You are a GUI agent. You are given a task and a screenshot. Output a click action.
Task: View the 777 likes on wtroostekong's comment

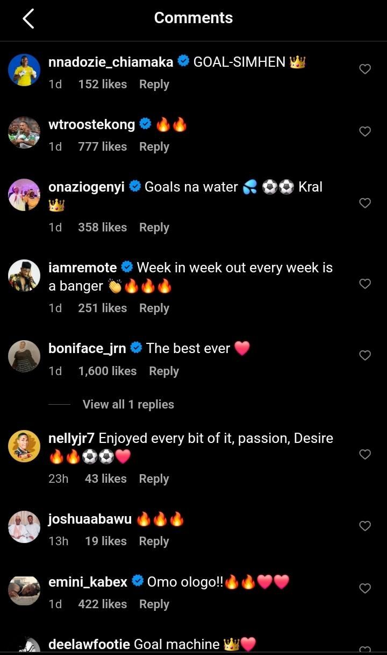click(102, 146)
